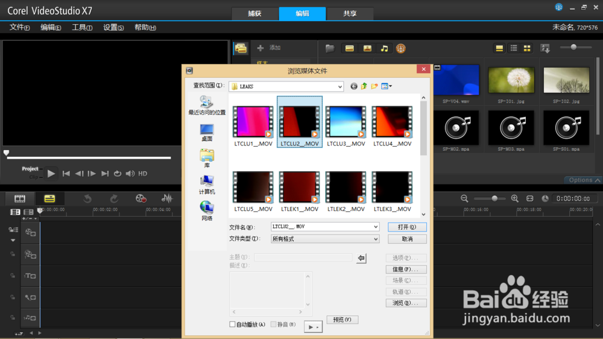Switch to timeline view icon
This screenshot has width=603, height=339.
tap(49, 198)
